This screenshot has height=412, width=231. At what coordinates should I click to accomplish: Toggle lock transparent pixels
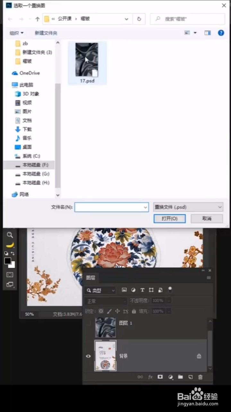pos(101,311)
